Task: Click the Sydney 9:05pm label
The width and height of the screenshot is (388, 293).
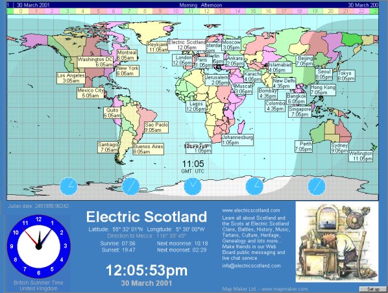Action: pyautogui.click(x=340, y=148)
